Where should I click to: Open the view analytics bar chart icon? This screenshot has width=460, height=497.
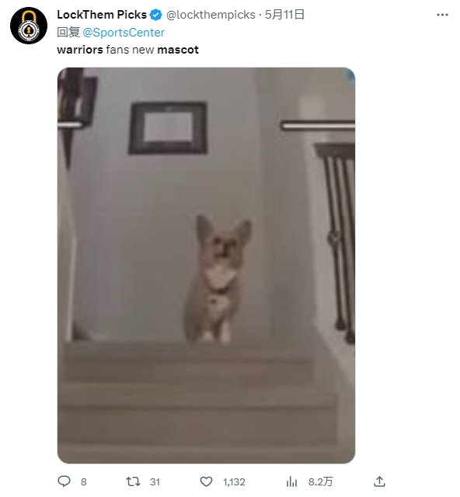tap(291, 481)
